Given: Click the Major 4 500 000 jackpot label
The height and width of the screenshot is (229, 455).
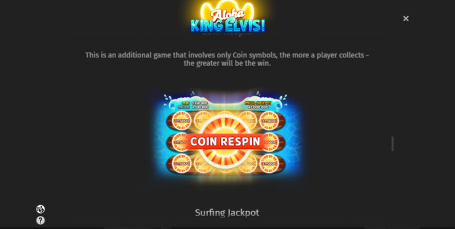Looking at the screenshot, I should coord(193,107).
